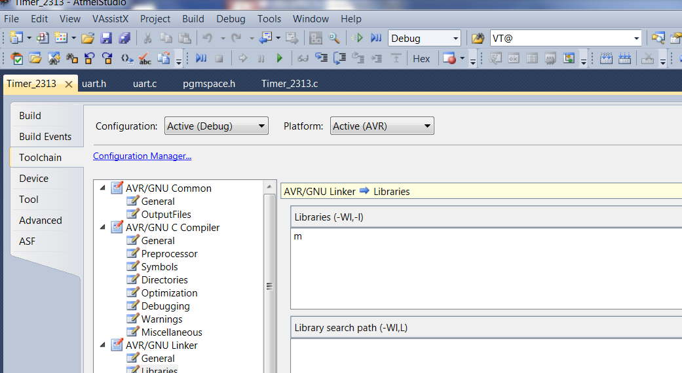Click the Save All icon

click(x=124, y=38)
